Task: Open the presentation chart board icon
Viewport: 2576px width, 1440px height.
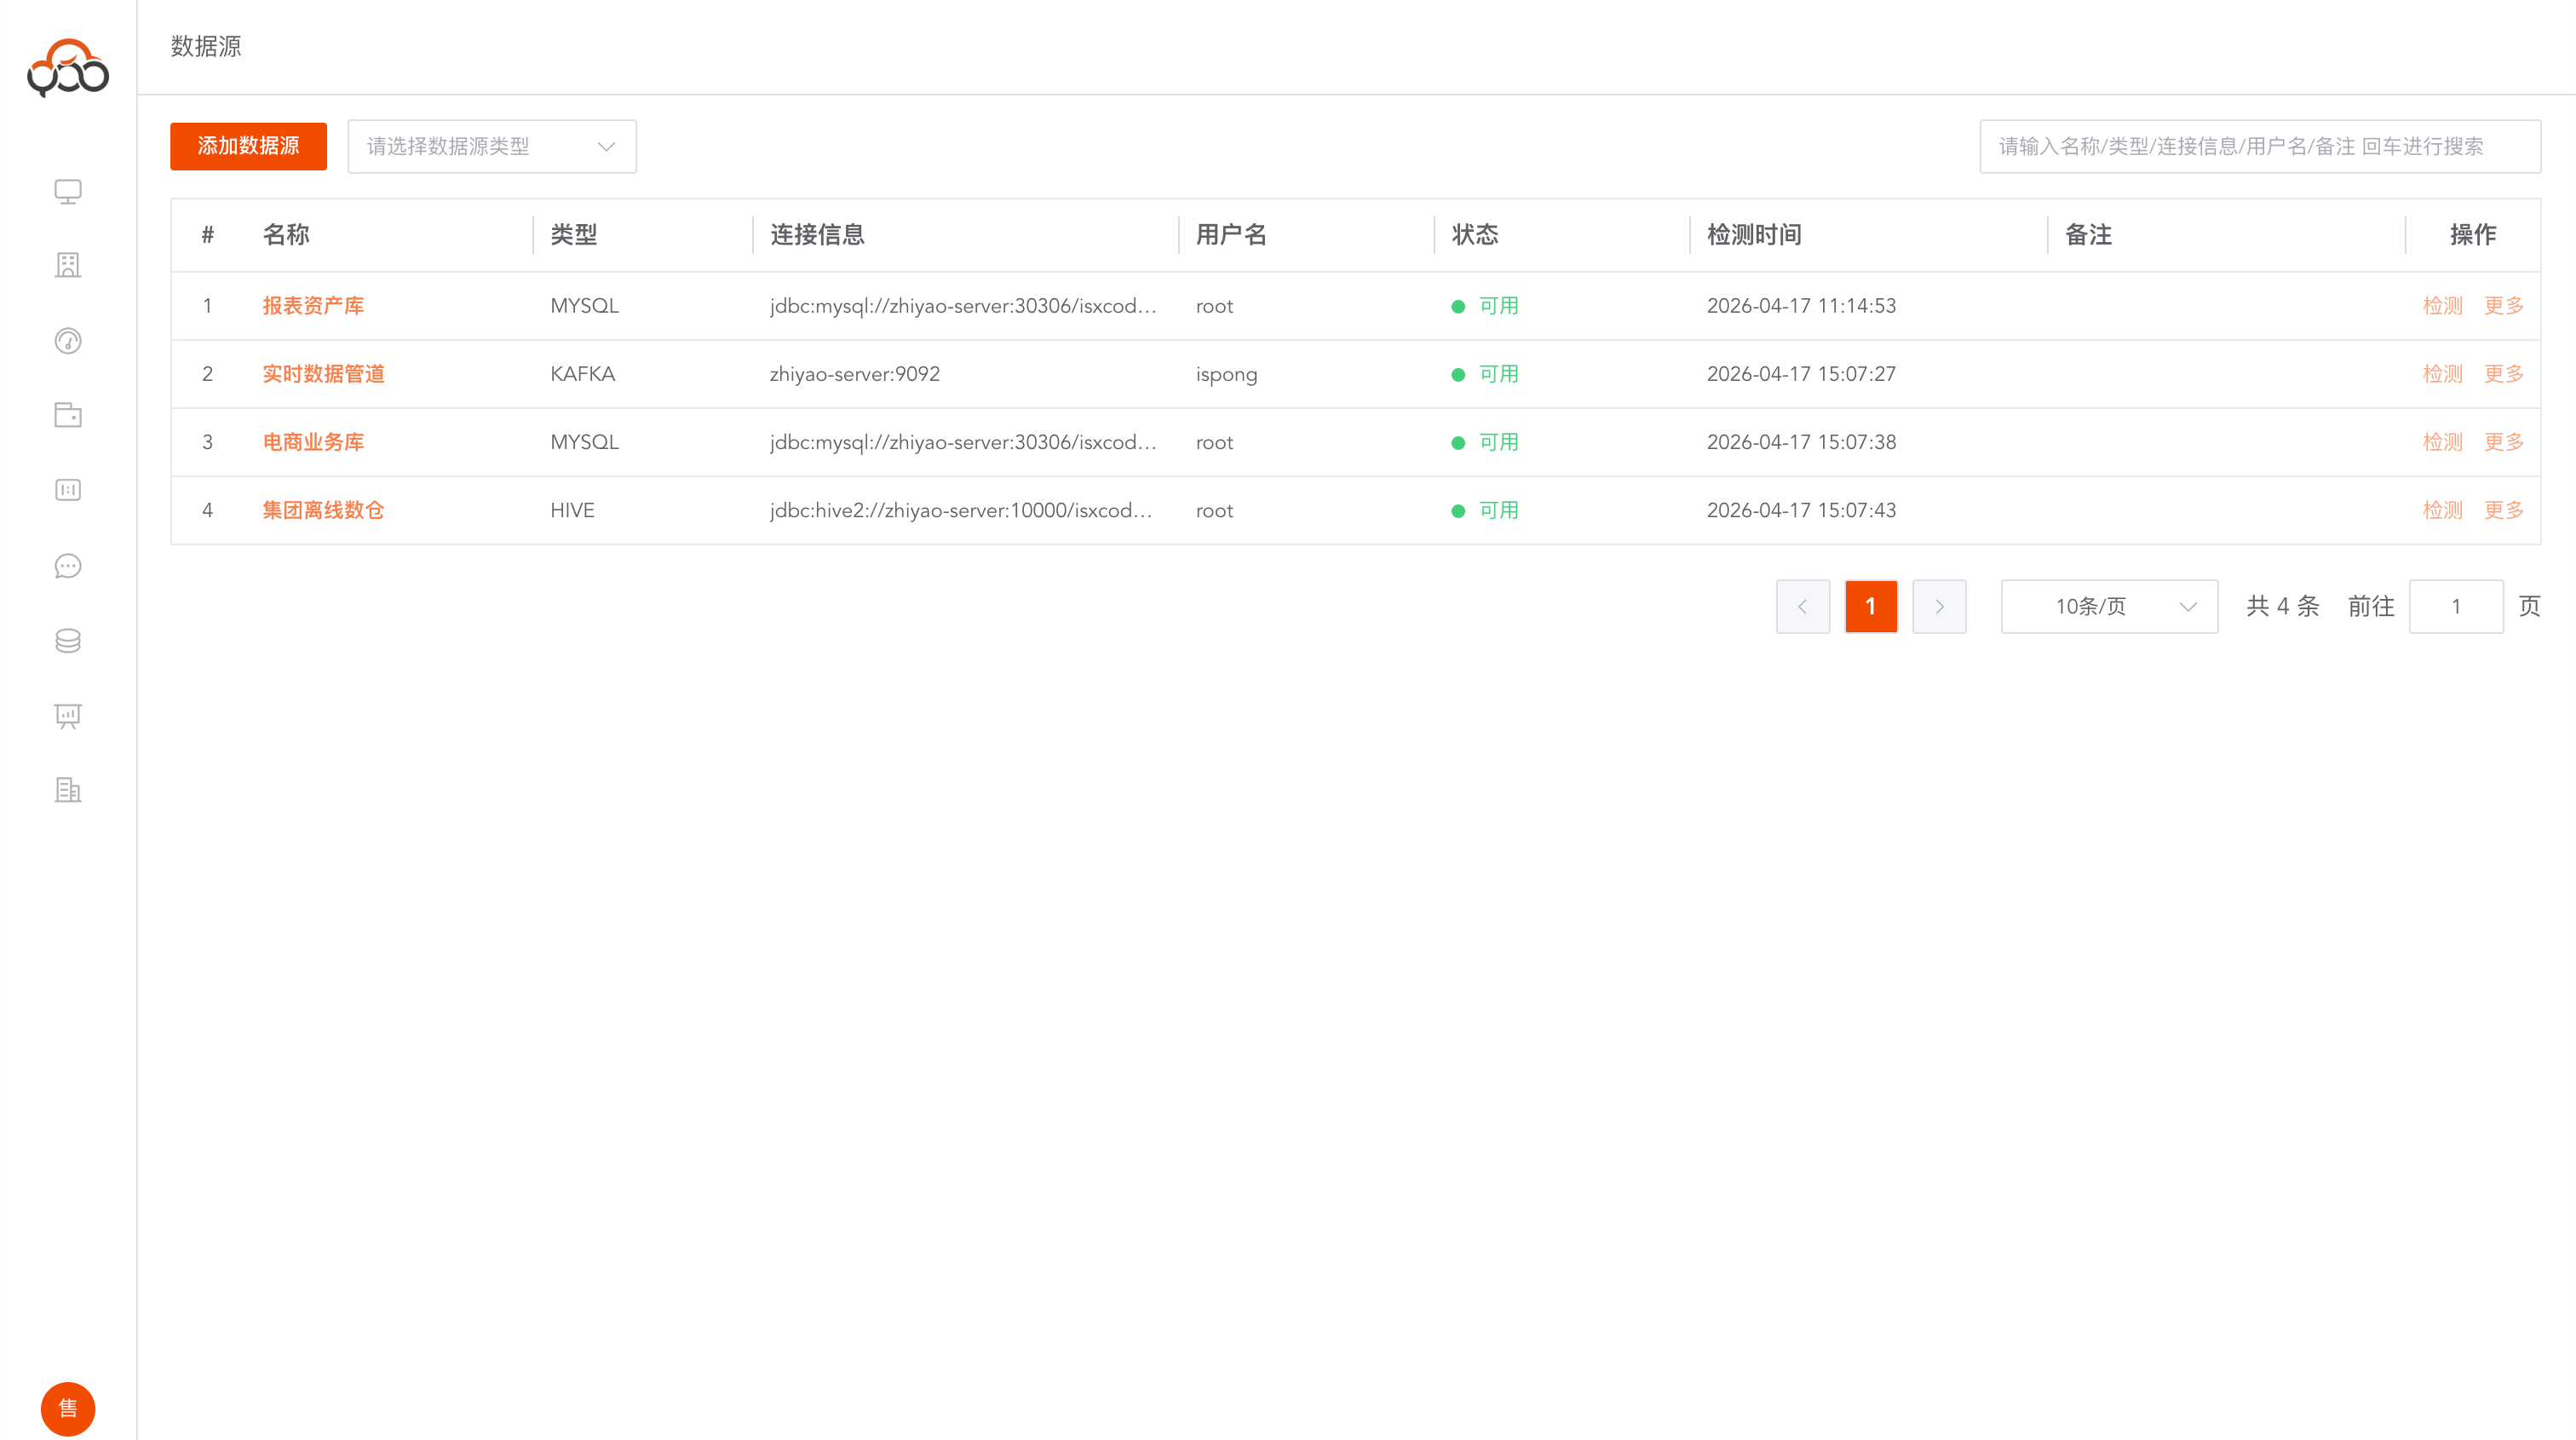Action: pos(67,716)
